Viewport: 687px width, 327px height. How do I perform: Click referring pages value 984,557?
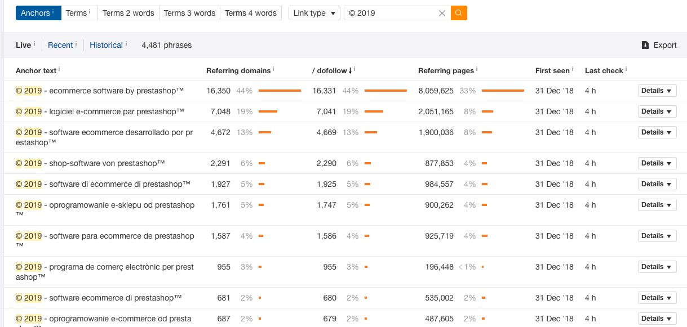pyautogui.click(x=440, y=184)
